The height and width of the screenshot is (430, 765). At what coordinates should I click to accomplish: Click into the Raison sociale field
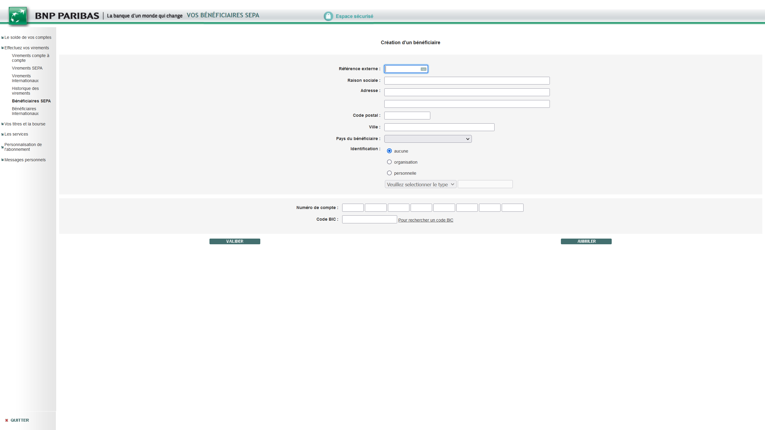(x=466, y=81)
